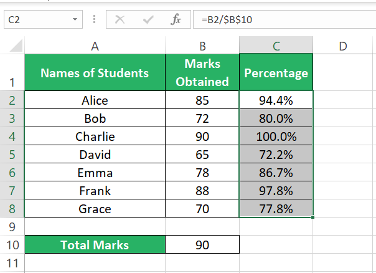Click the formula bar showing =B2/$B$10
The height and width of the screenshot is (273, 376).
click(x=284, y=19)
